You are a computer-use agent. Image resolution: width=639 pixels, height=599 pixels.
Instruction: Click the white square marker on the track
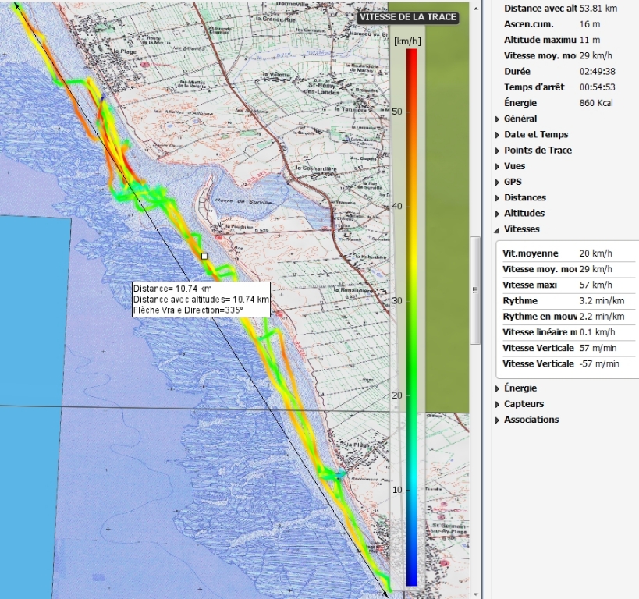[204, 256]
